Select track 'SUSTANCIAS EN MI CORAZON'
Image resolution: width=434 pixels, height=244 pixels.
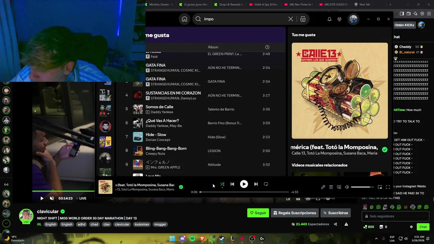pyautogui.click(x=173, y=93)
